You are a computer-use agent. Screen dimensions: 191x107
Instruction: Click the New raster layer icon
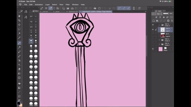tap(153, 21)
